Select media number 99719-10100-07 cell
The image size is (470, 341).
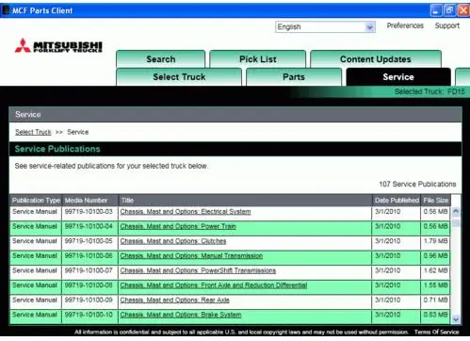pyautogui.click(x=89, y=272)
